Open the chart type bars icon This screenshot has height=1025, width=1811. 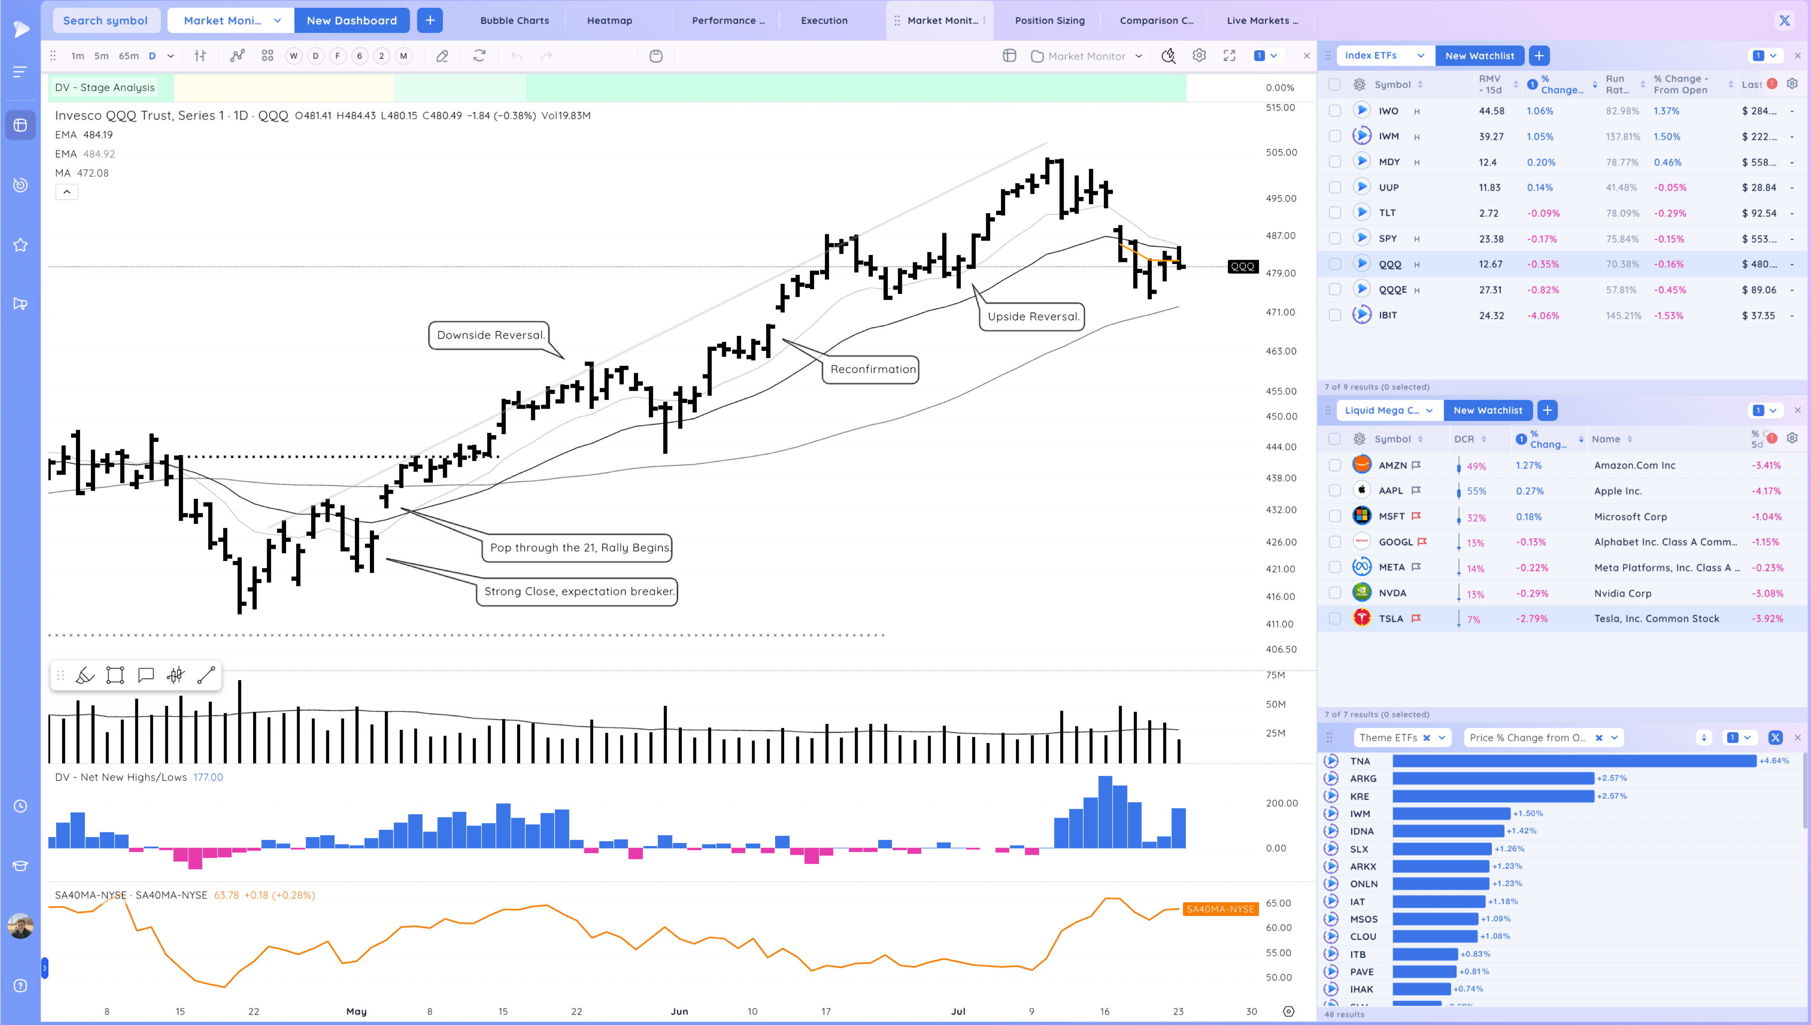click(201, 56)
